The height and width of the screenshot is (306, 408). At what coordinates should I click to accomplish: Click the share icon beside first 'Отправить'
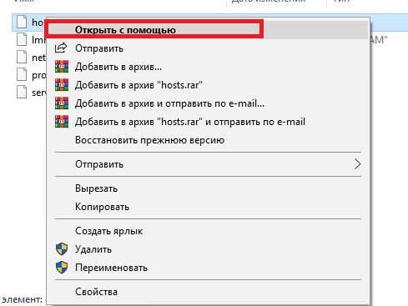click(61, 48)
